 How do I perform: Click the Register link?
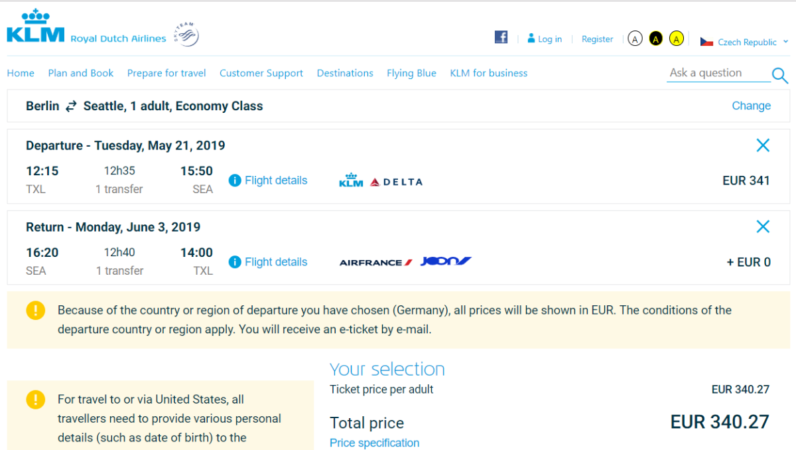597,39
